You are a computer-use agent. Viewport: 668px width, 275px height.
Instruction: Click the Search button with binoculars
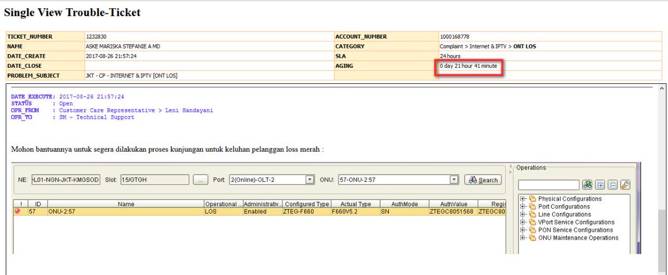click(483, 180)
